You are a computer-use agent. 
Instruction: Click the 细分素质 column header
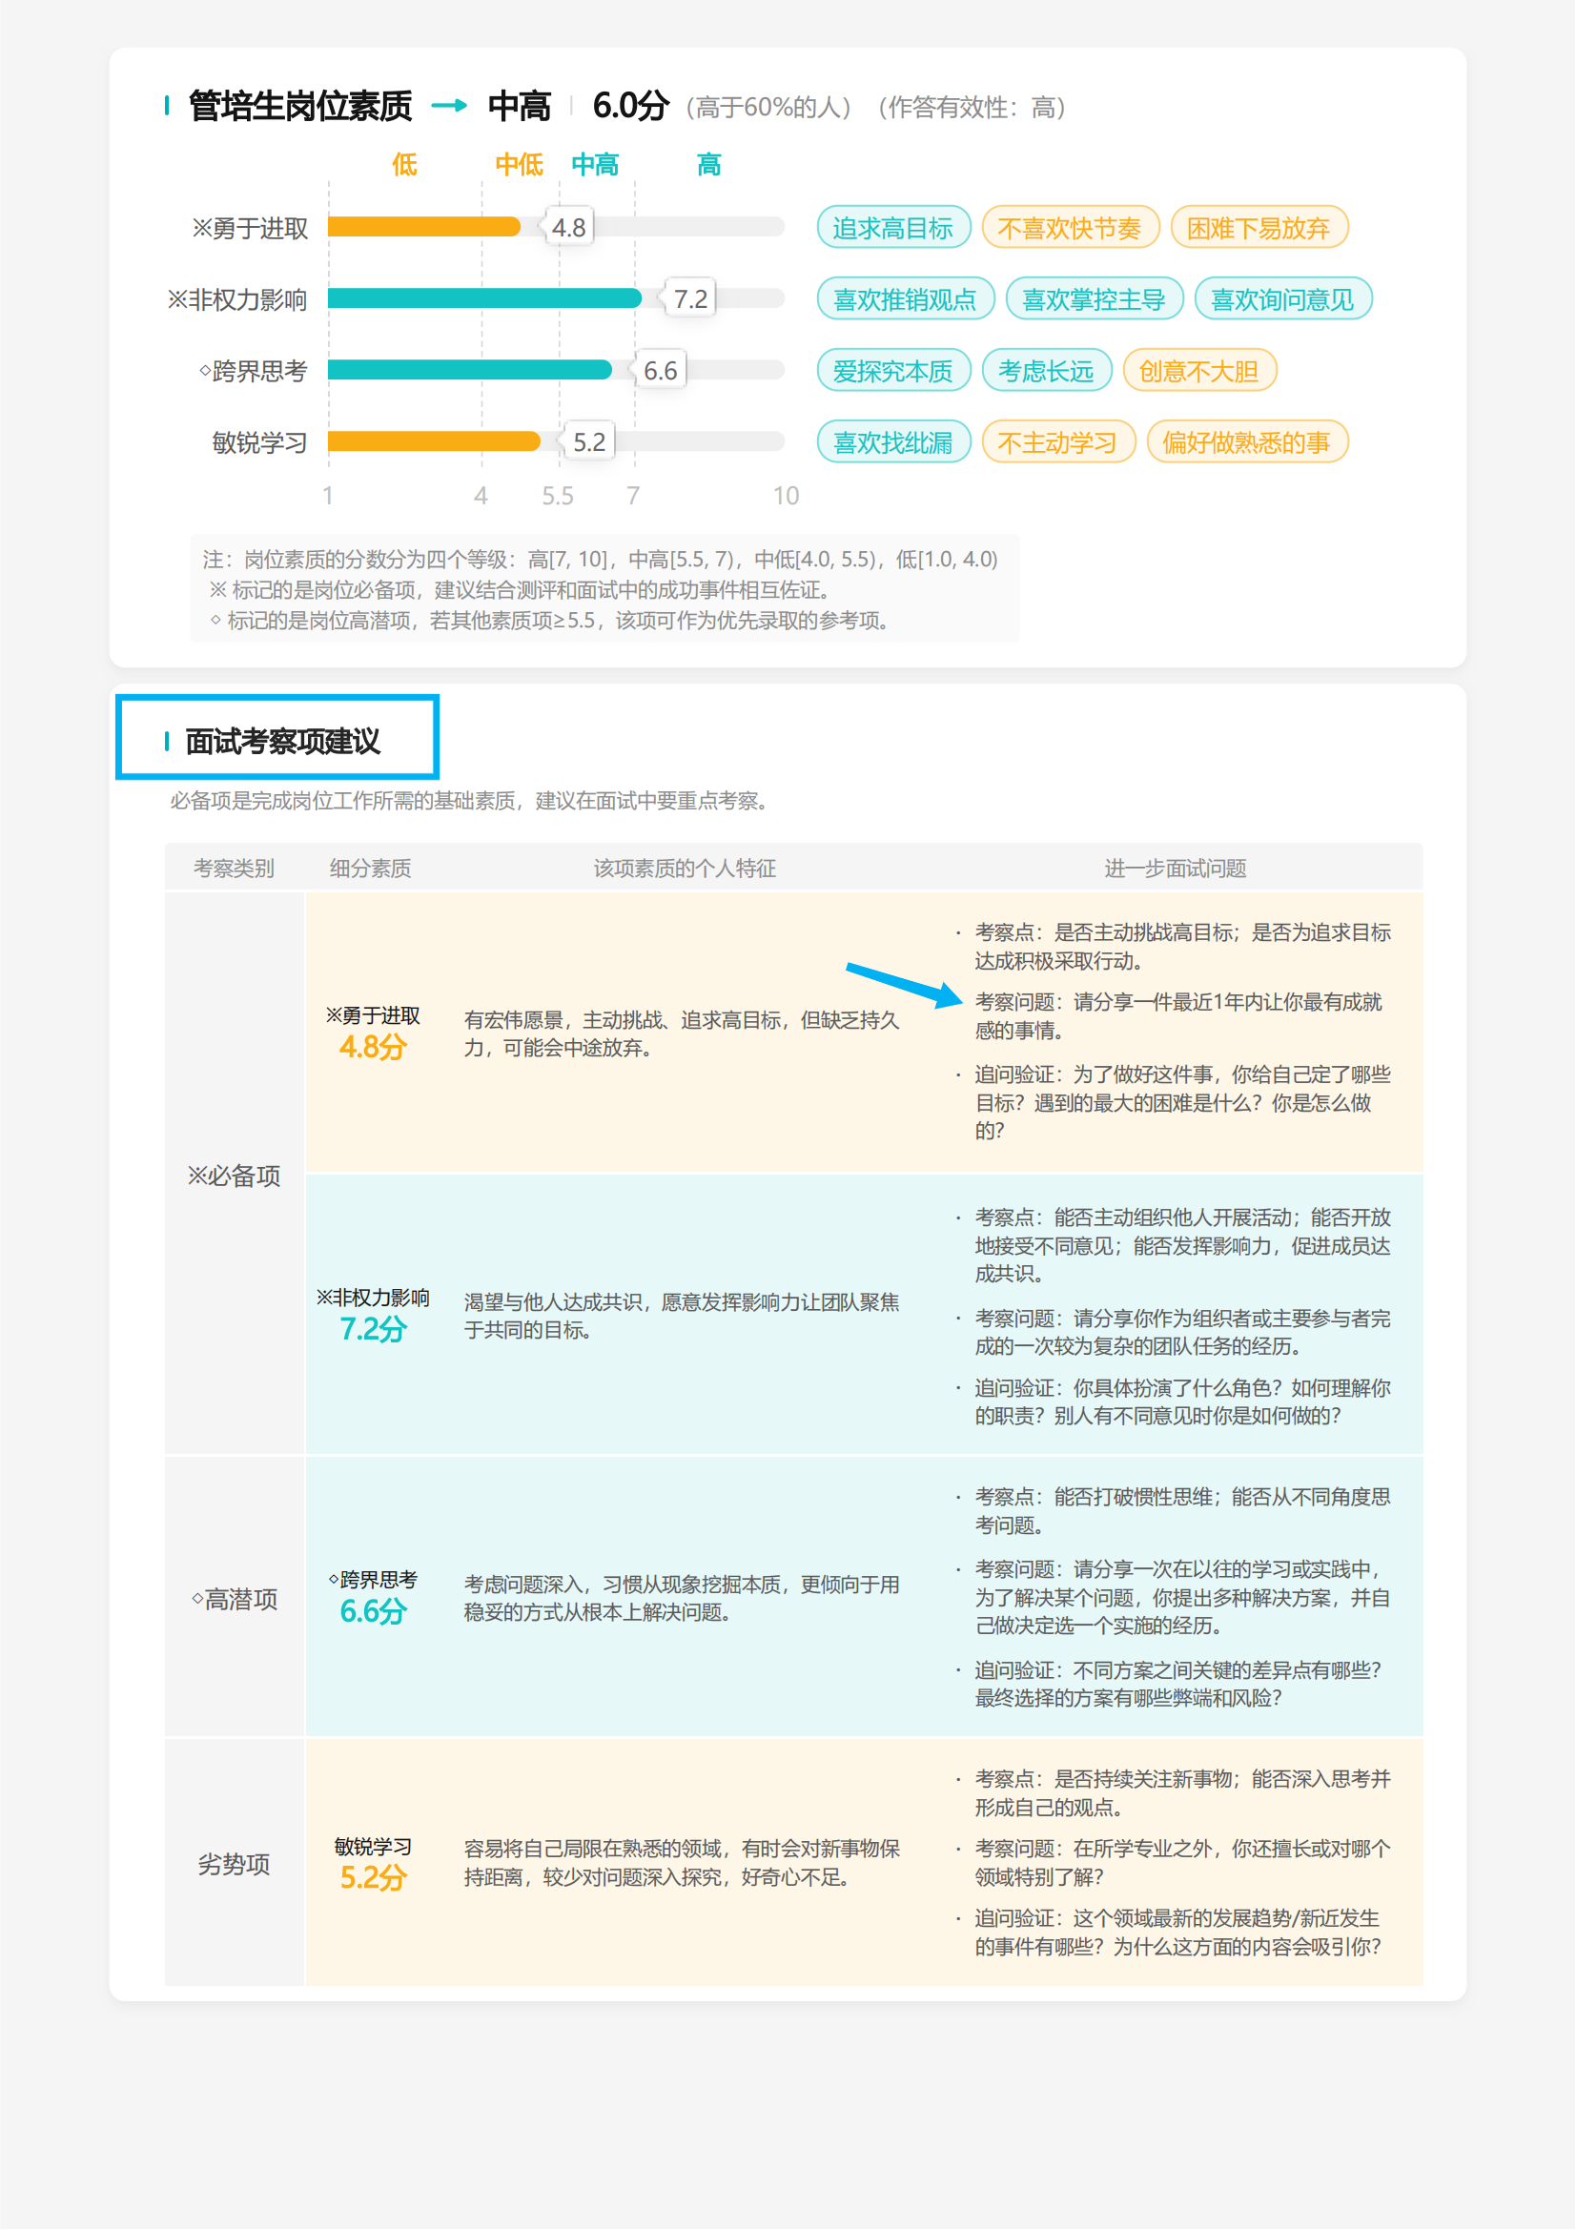tap(371, 869)
